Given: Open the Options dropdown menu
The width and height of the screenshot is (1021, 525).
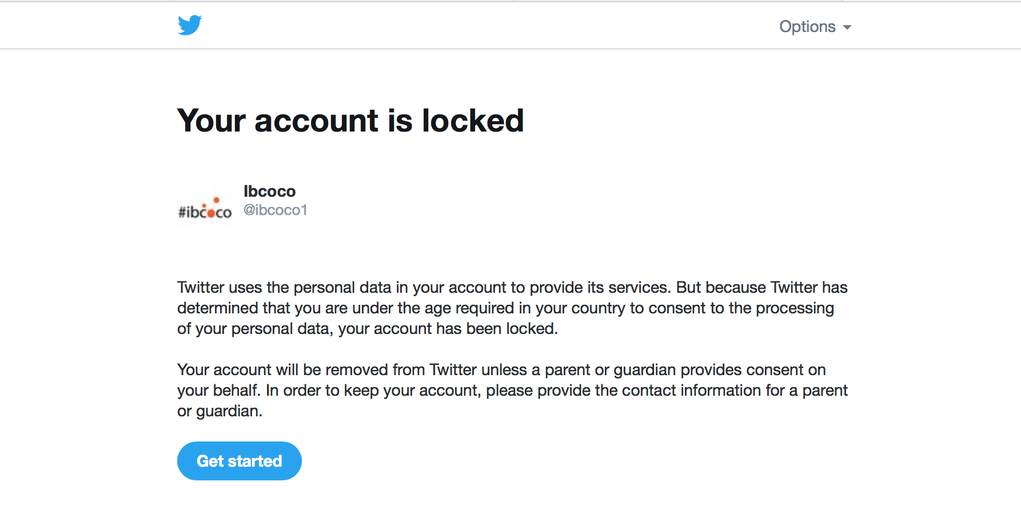Looking at the screenshot, I should tap(815, 27).
